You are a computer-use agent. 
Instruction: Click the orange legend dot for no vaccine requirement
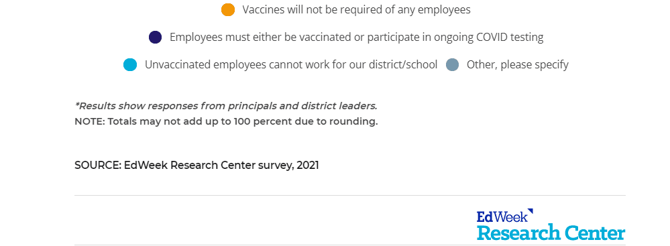[x=228, y=10]
